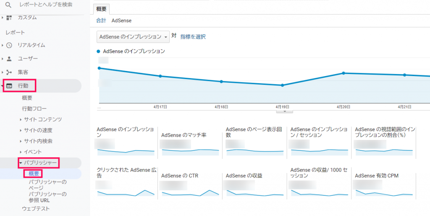The image size is (430, 216).
Task: Expand サイト コンテンツ submenu arrow
Action: click(x=21, y=120)
